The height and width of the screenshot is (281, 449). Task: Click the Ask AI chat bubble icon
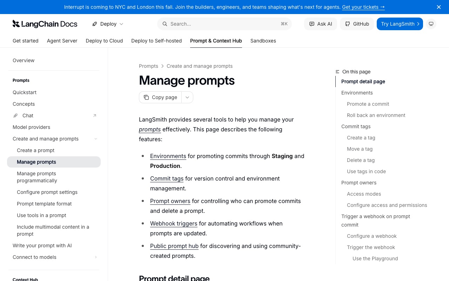pyautogui.click(x=312, y=24)
